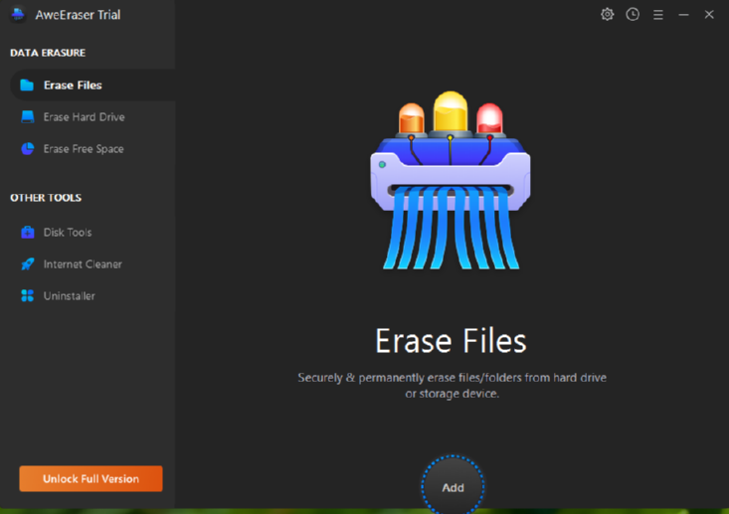Viewport: 729px width, 514px height.
Task: Close the AweEraser window
Action: tap(709, 15)
